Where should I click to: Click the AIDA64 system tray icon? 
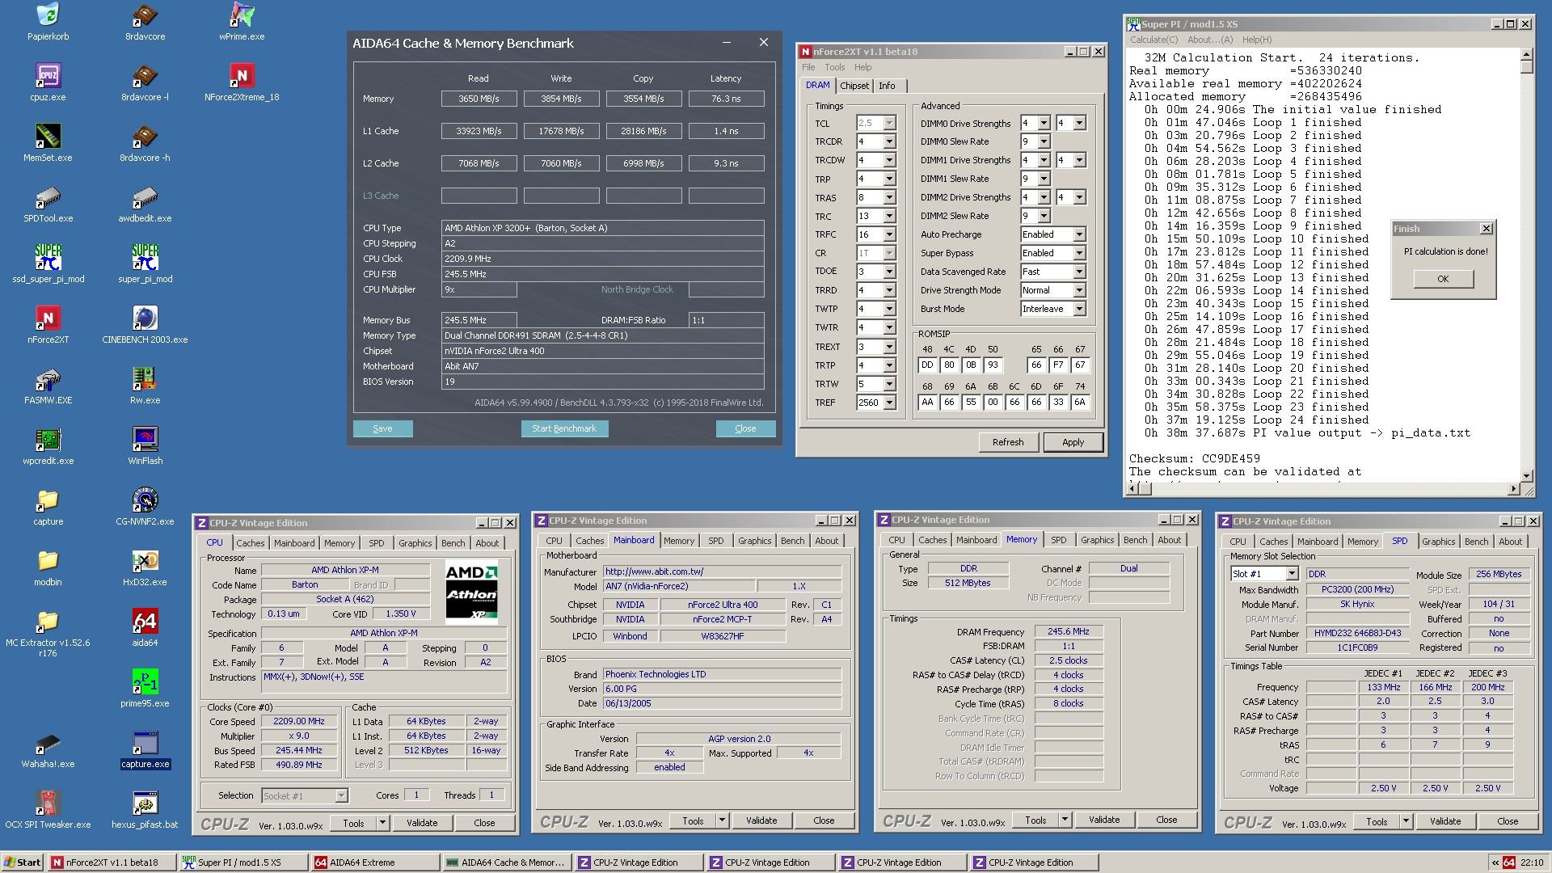point(1508,862)
